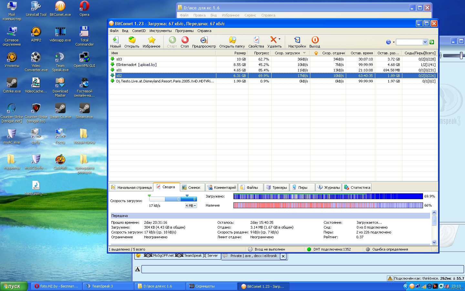Open the Программы menu

click(x=184, y=31)
